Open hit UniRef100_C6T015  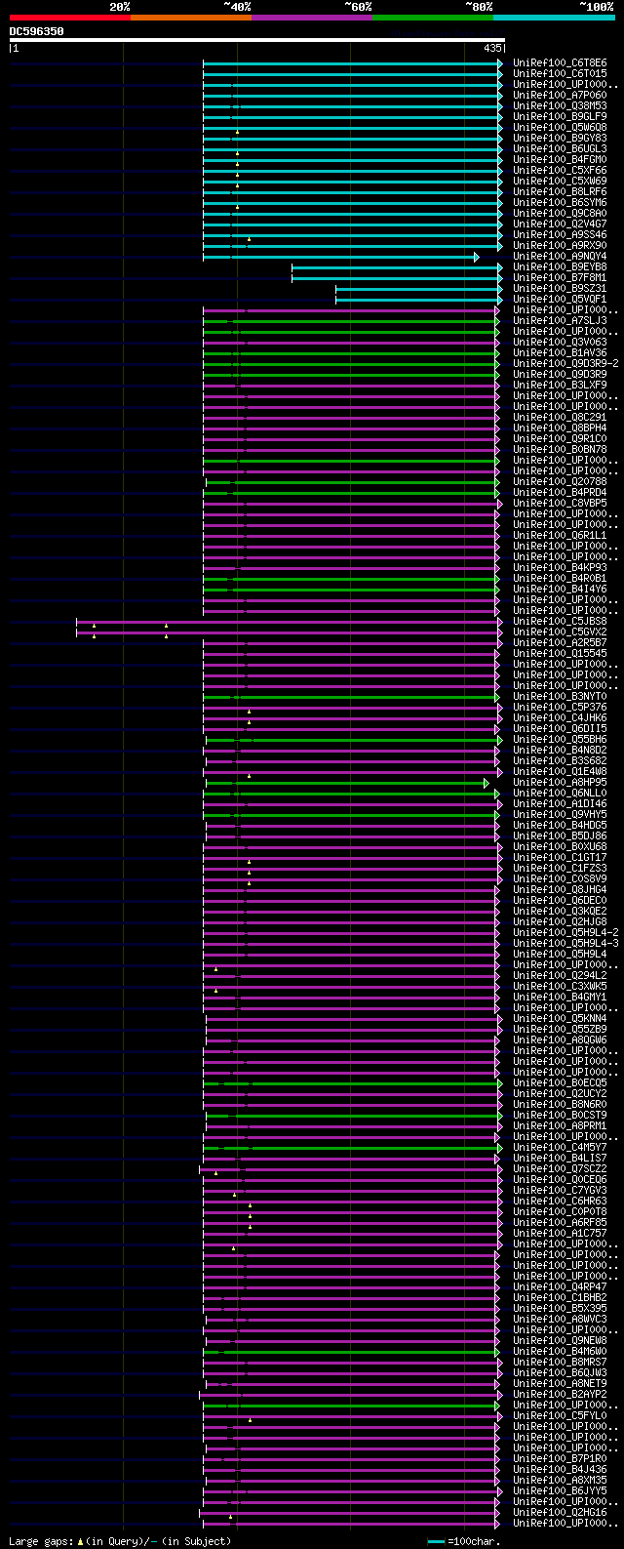coord(560,74)
